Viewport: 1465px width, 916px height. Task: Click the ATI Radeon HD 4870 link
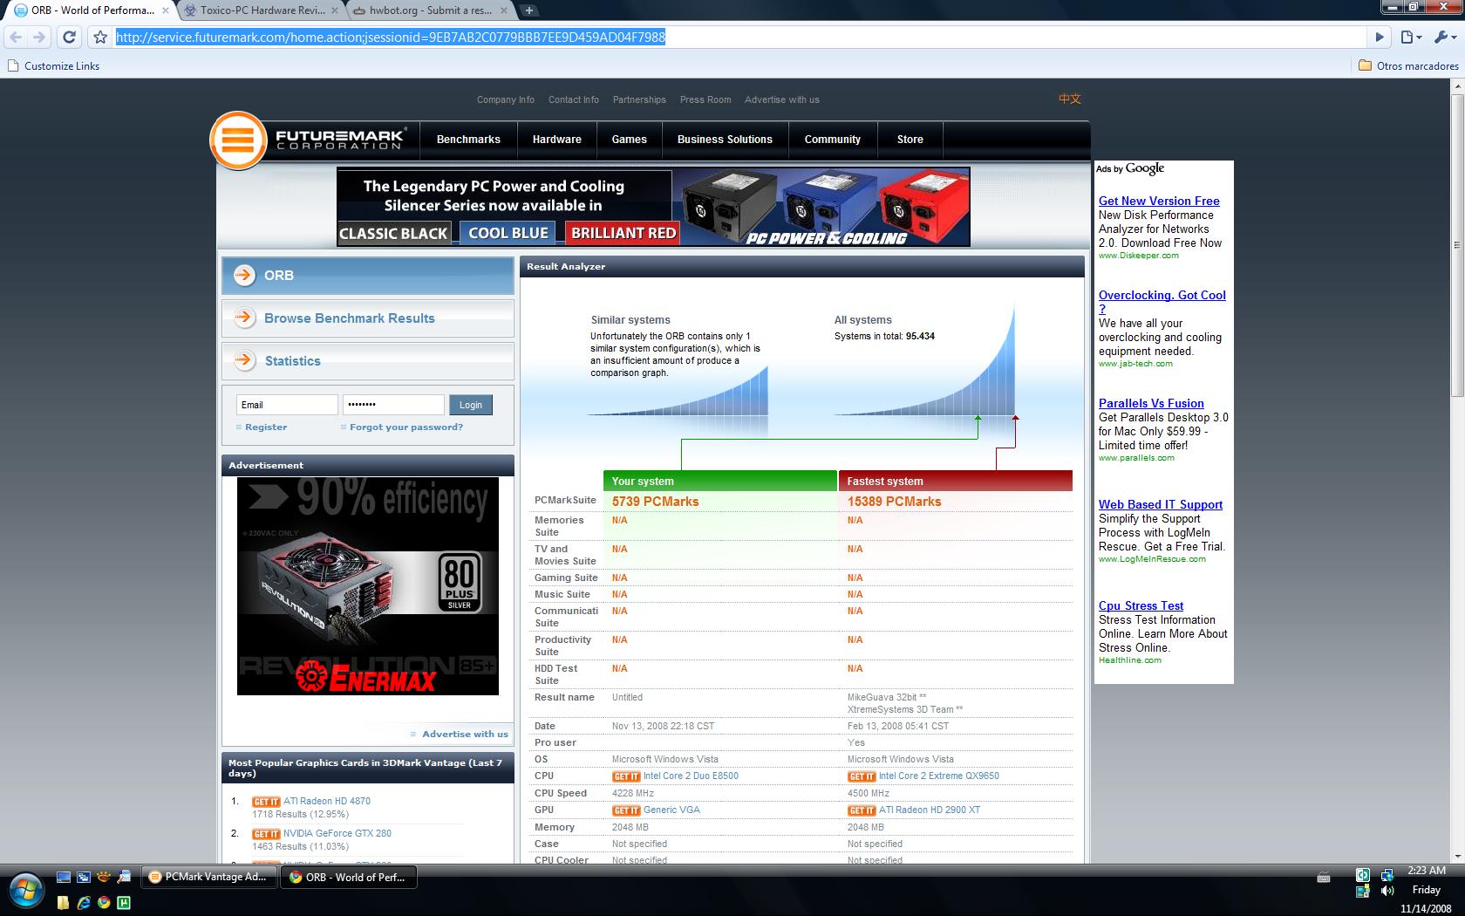tap(327, 802)
